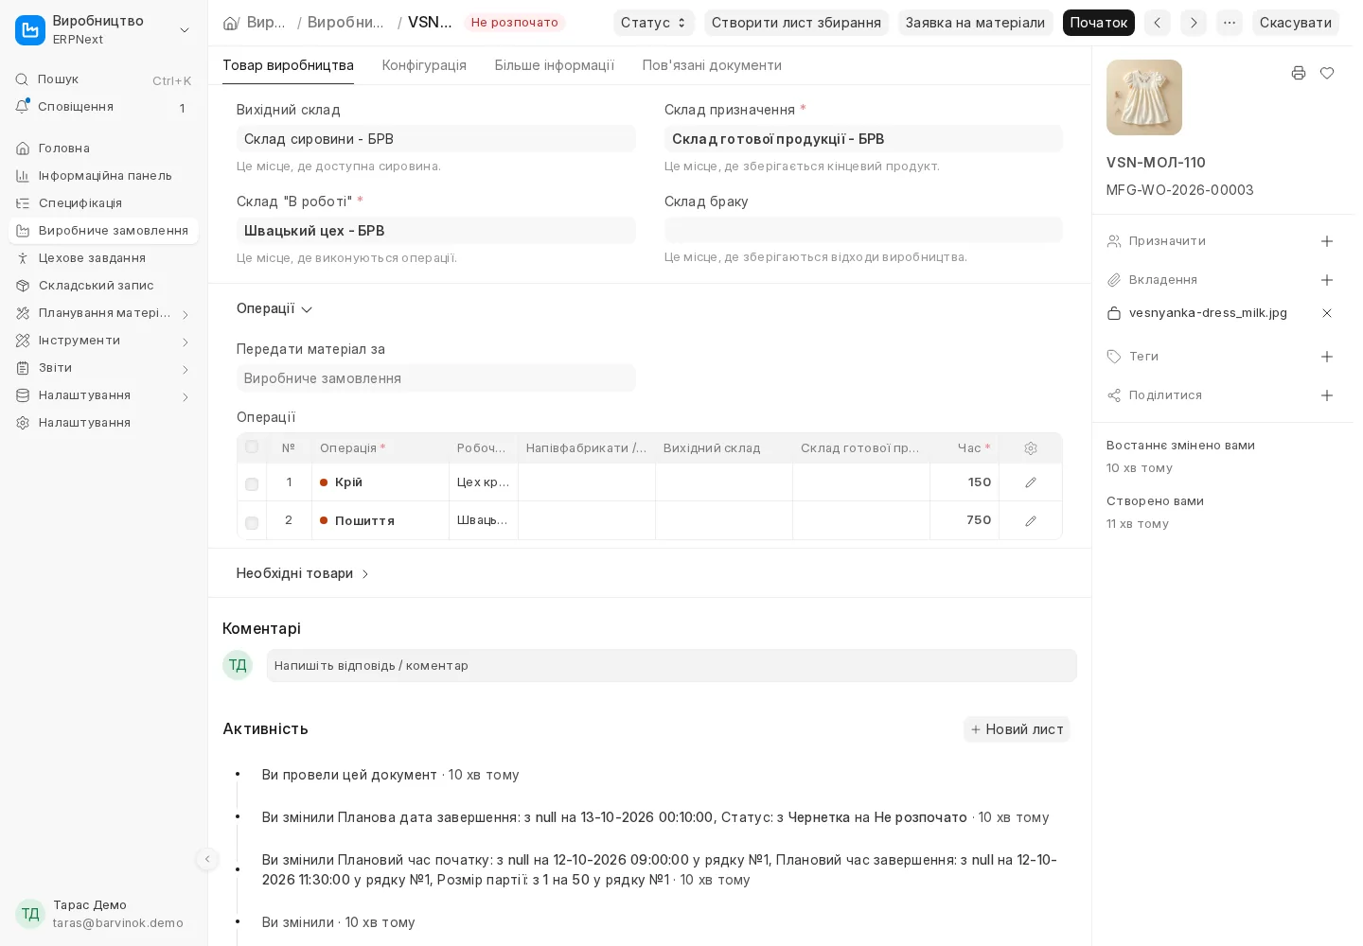The width and height of the screenshot is (1363, 946).
Task: Like document with heart icon
Action: coord(1327,73)
